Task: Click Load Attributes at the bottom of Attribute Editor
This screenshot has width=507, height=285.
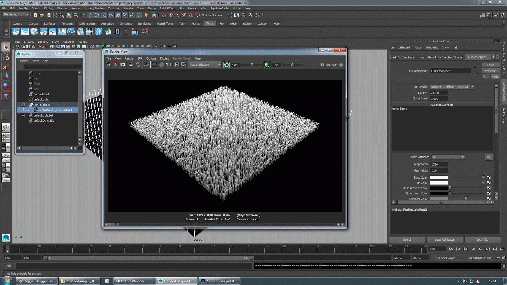Action: pyautogui.click(x=445, y=240)
